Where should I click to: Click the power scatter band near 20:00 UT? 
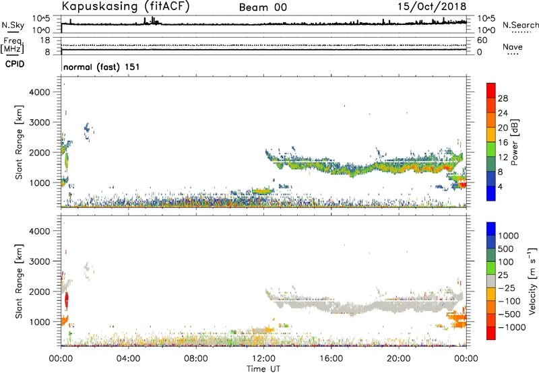tap(399, 166)
